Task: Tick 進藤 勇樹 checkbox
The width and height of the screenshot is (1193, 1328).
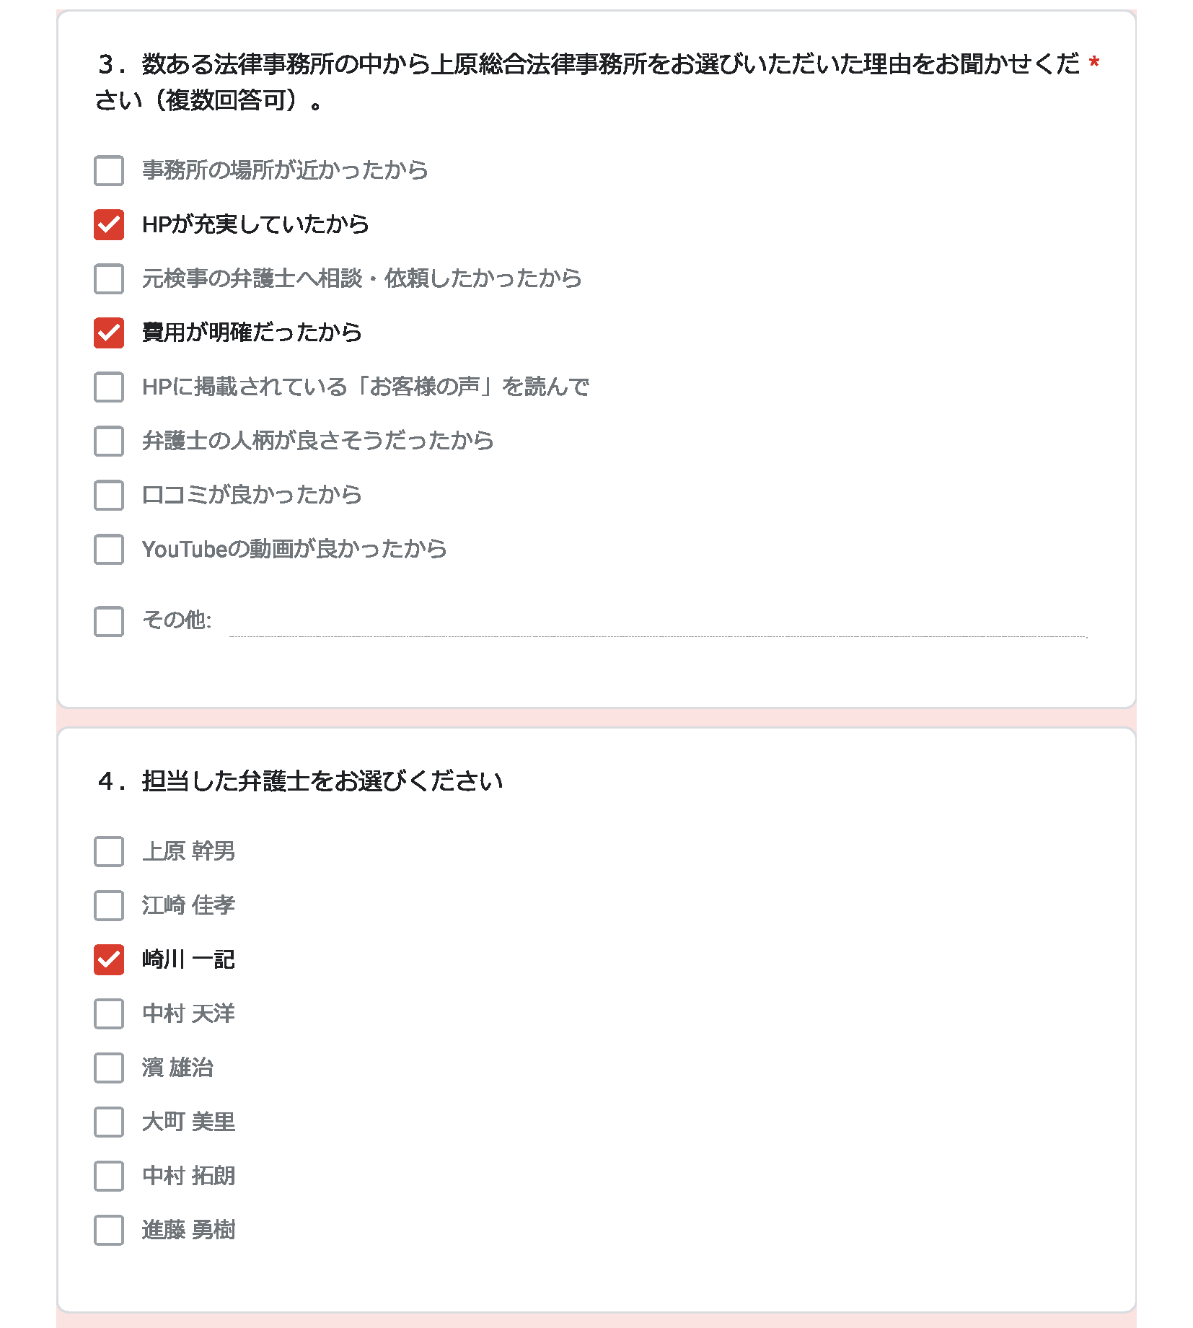Action: pyautogui.click(x=109, y=1231)
